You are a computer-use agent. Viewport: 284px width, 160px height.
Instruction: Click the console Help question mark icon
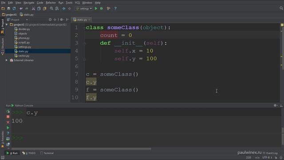tap(8, 133)
